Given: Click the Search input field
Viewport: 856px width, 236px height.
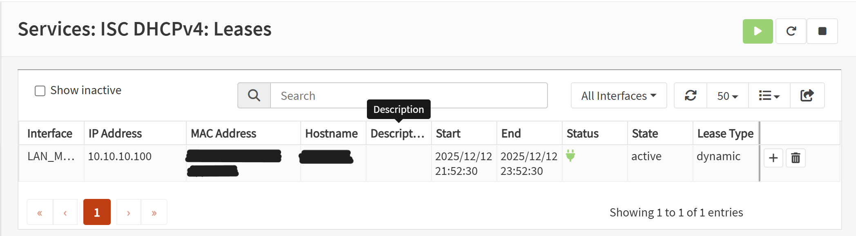Looking at the screenshot, I should pos(409,96).
